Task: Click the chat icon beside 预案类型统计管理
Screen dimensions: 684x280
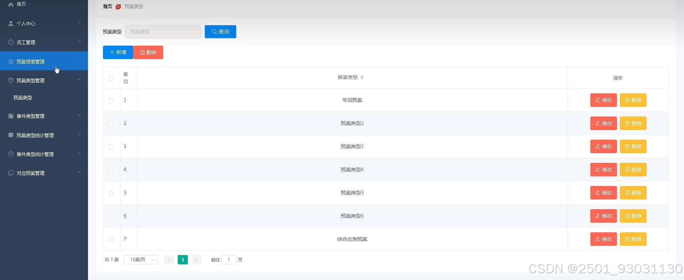Action: click(x=11, y=135)
